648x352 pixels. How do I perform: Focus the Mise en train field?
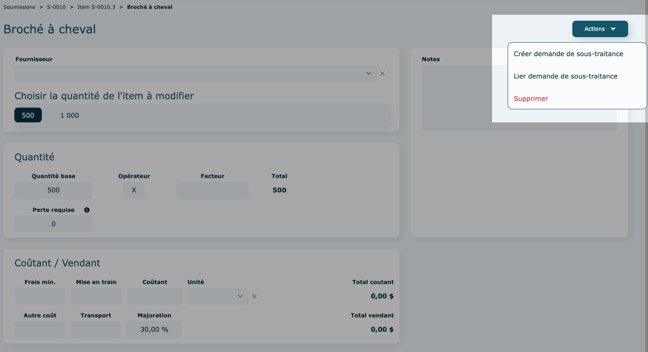pos(96,296)
